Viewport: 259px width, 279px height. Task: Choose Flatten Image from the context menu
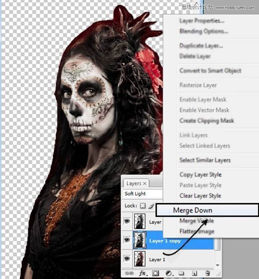click(x=197, y=231)
